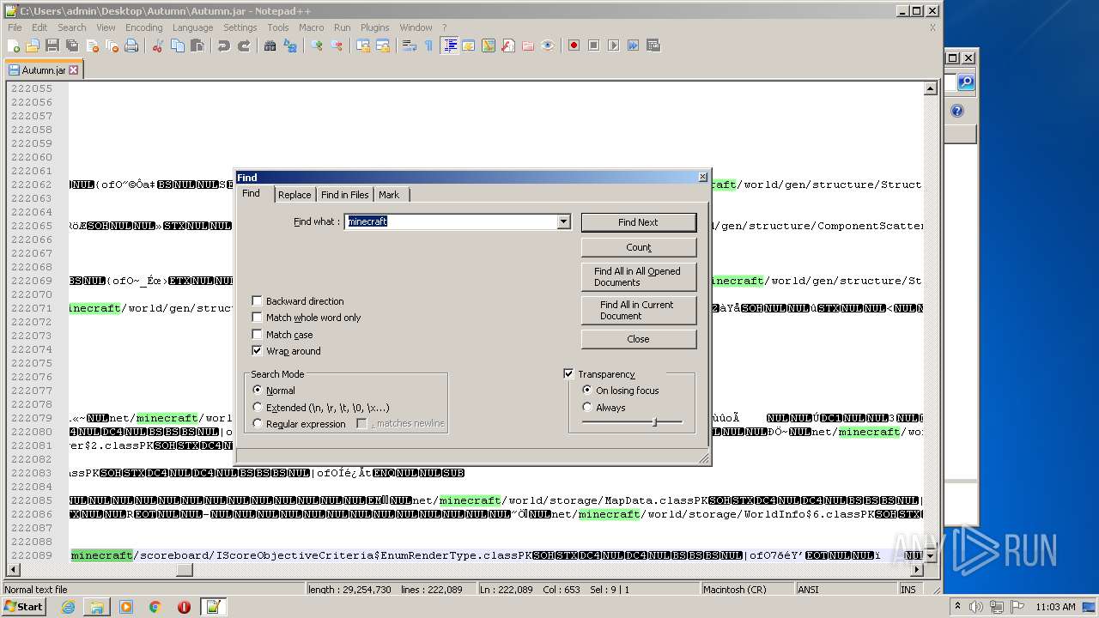Viewport: 1099px width, 618px height.
Task: Open the Language menu
Action: click(192, 27)
